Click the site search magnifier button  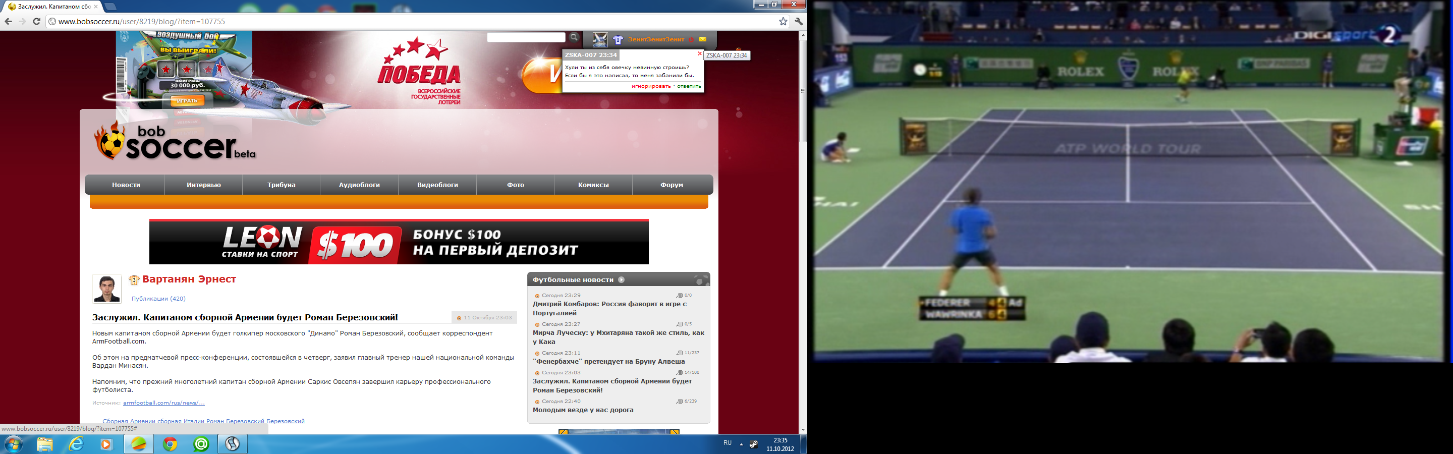(x=574, y=37)
